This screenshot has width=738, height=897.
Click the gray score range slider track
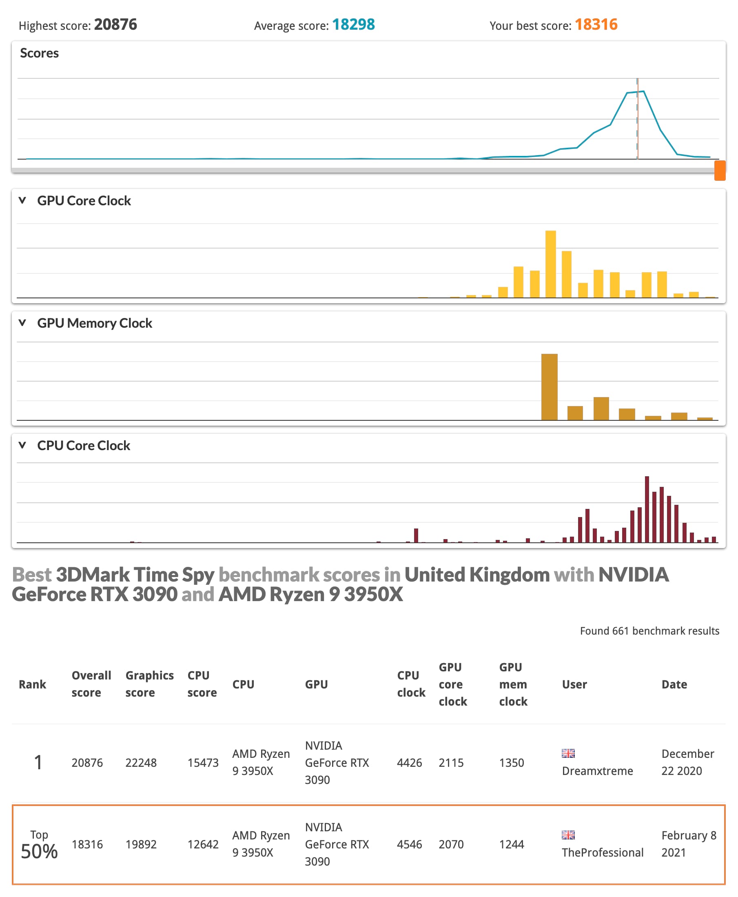363,170
